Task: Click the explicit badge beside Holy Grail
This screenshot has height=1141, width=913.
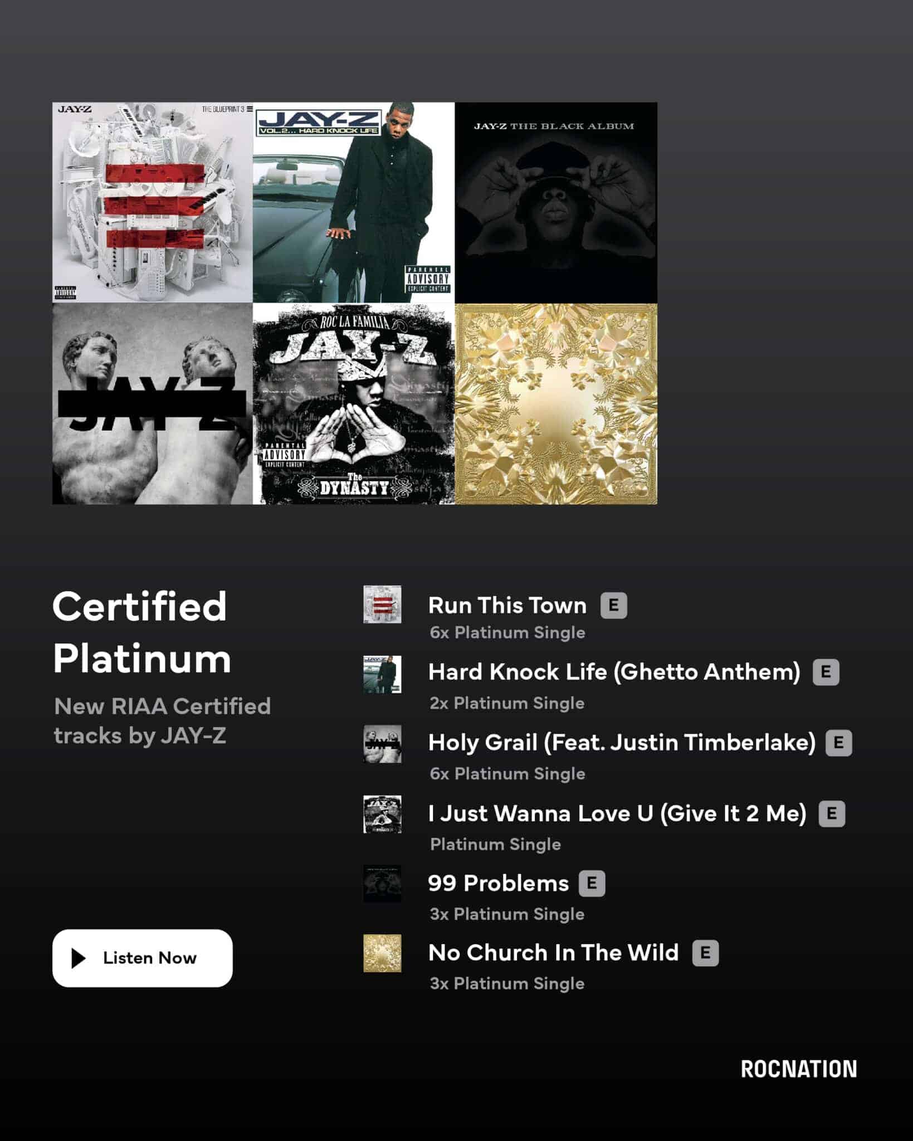Action: click(839, 743)
